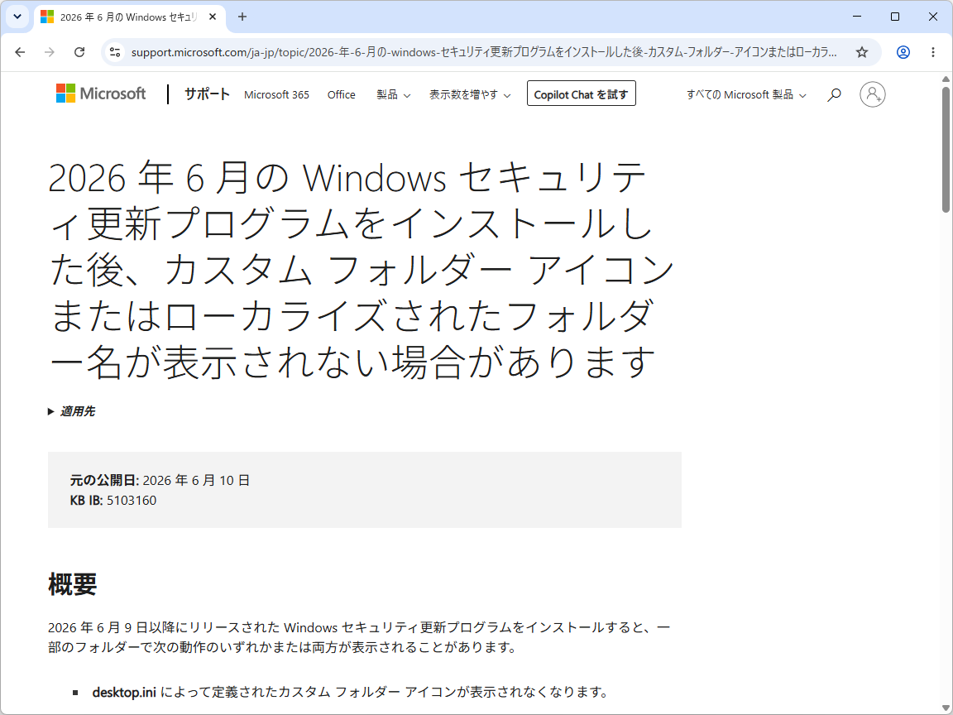Go back to the previous page
The width and height of the screenshot is (953, 715).
click(x=20, y=52)
